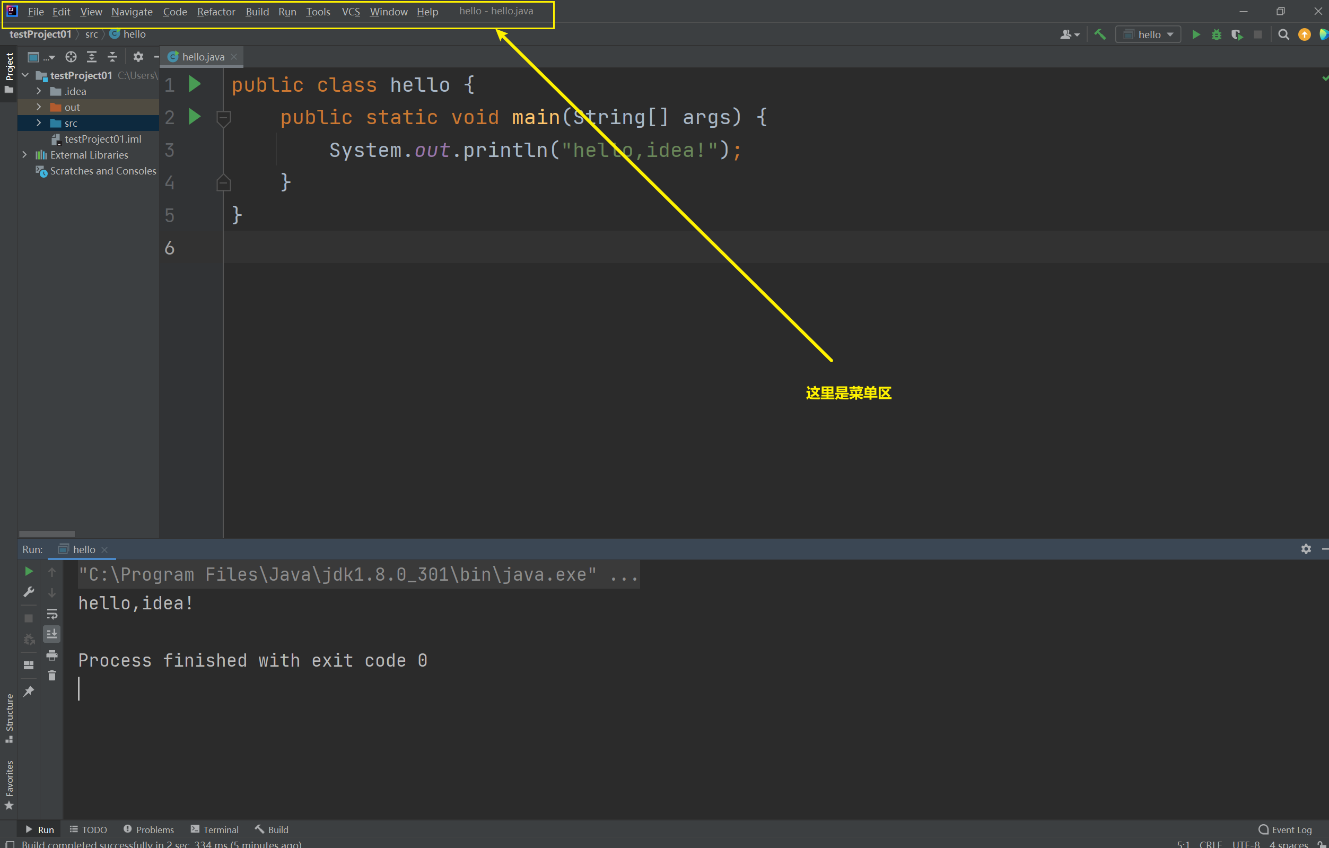Click the print icon in Run console
Image resolution: width=1329 pixels, height=848 pixels.
tap(52, 655)
